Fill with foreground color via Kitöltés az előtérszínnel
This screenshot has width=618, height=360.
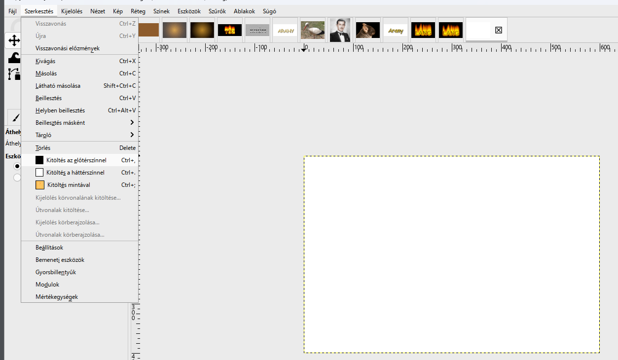pyautogui.click(x=79, y=160)
